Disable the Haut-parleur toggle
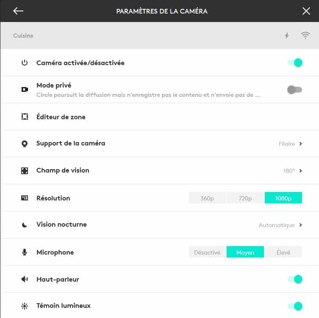 295,279
